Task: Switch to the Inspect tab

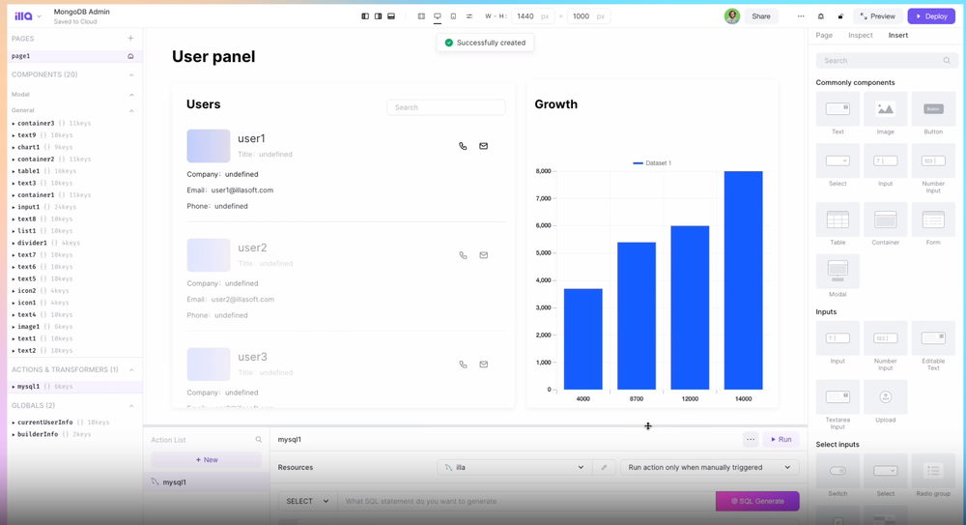Action: click(860, 35)
